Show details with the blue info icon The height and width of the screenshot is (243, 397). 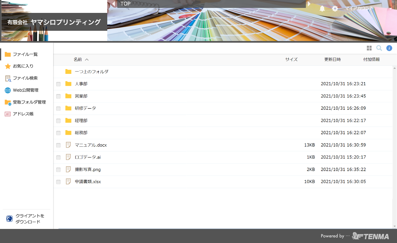pyautogui.click(x=389, y=48)
